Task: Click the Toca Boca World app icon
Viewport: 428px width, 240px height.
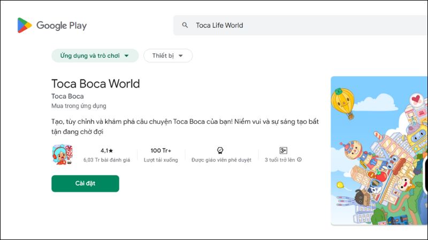Action: click(62, 155)
